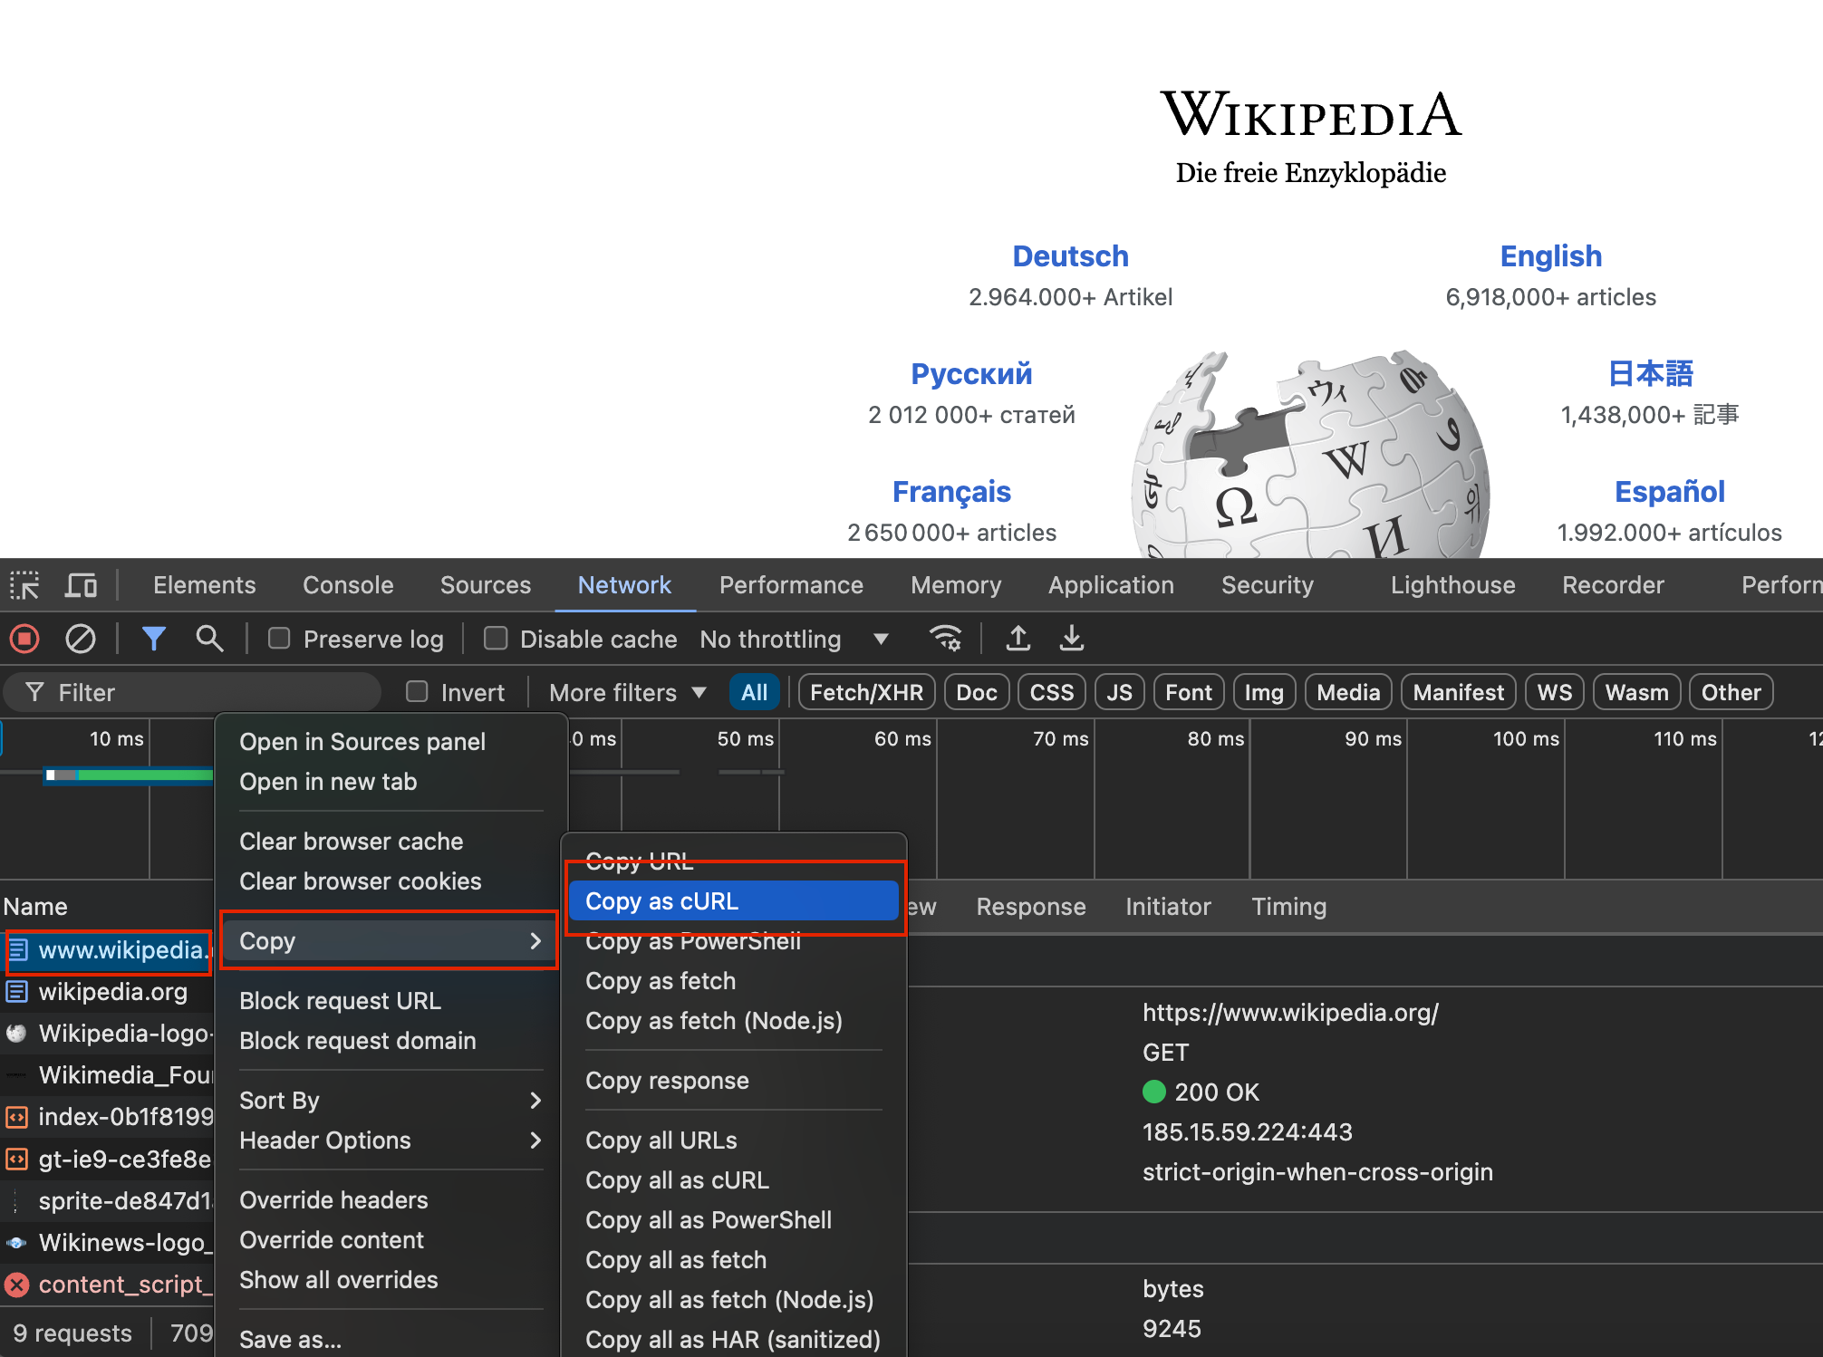The height and width of the screenshot is (1357, 1823).
Task: Click image icon beside Wikinews-logo request
Action: (x=17, y=1242)
